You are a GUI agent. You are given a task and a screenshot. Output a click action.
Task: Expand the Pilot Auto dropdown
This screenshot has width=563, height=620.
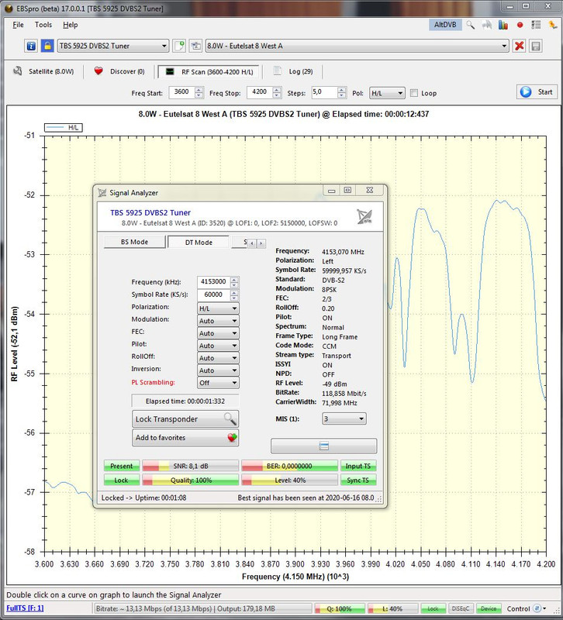tap(218, 345)
